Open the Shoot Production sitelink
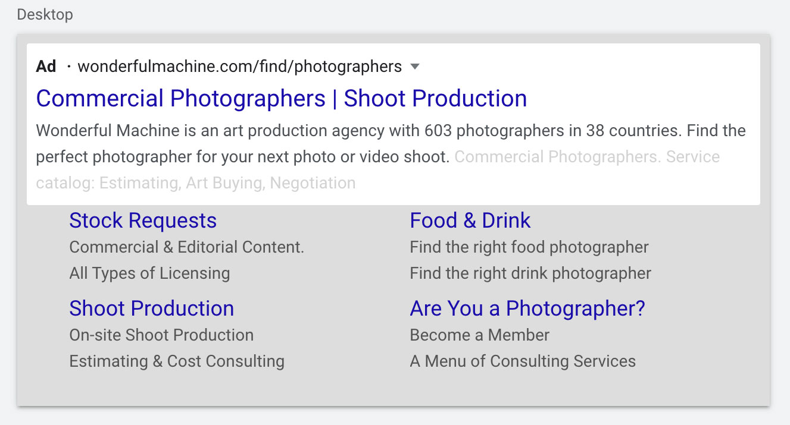Screen dimensions: 790x425 coord(152,308)
